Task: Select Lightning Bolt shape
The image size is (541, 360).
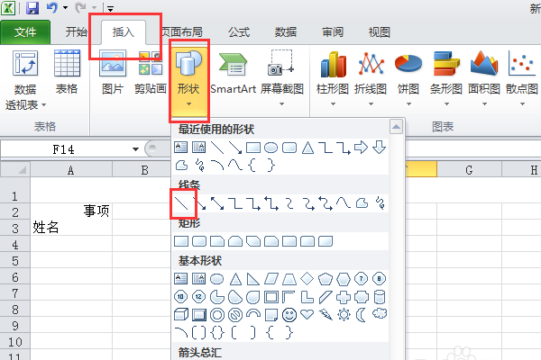Action: pos(326,314)
